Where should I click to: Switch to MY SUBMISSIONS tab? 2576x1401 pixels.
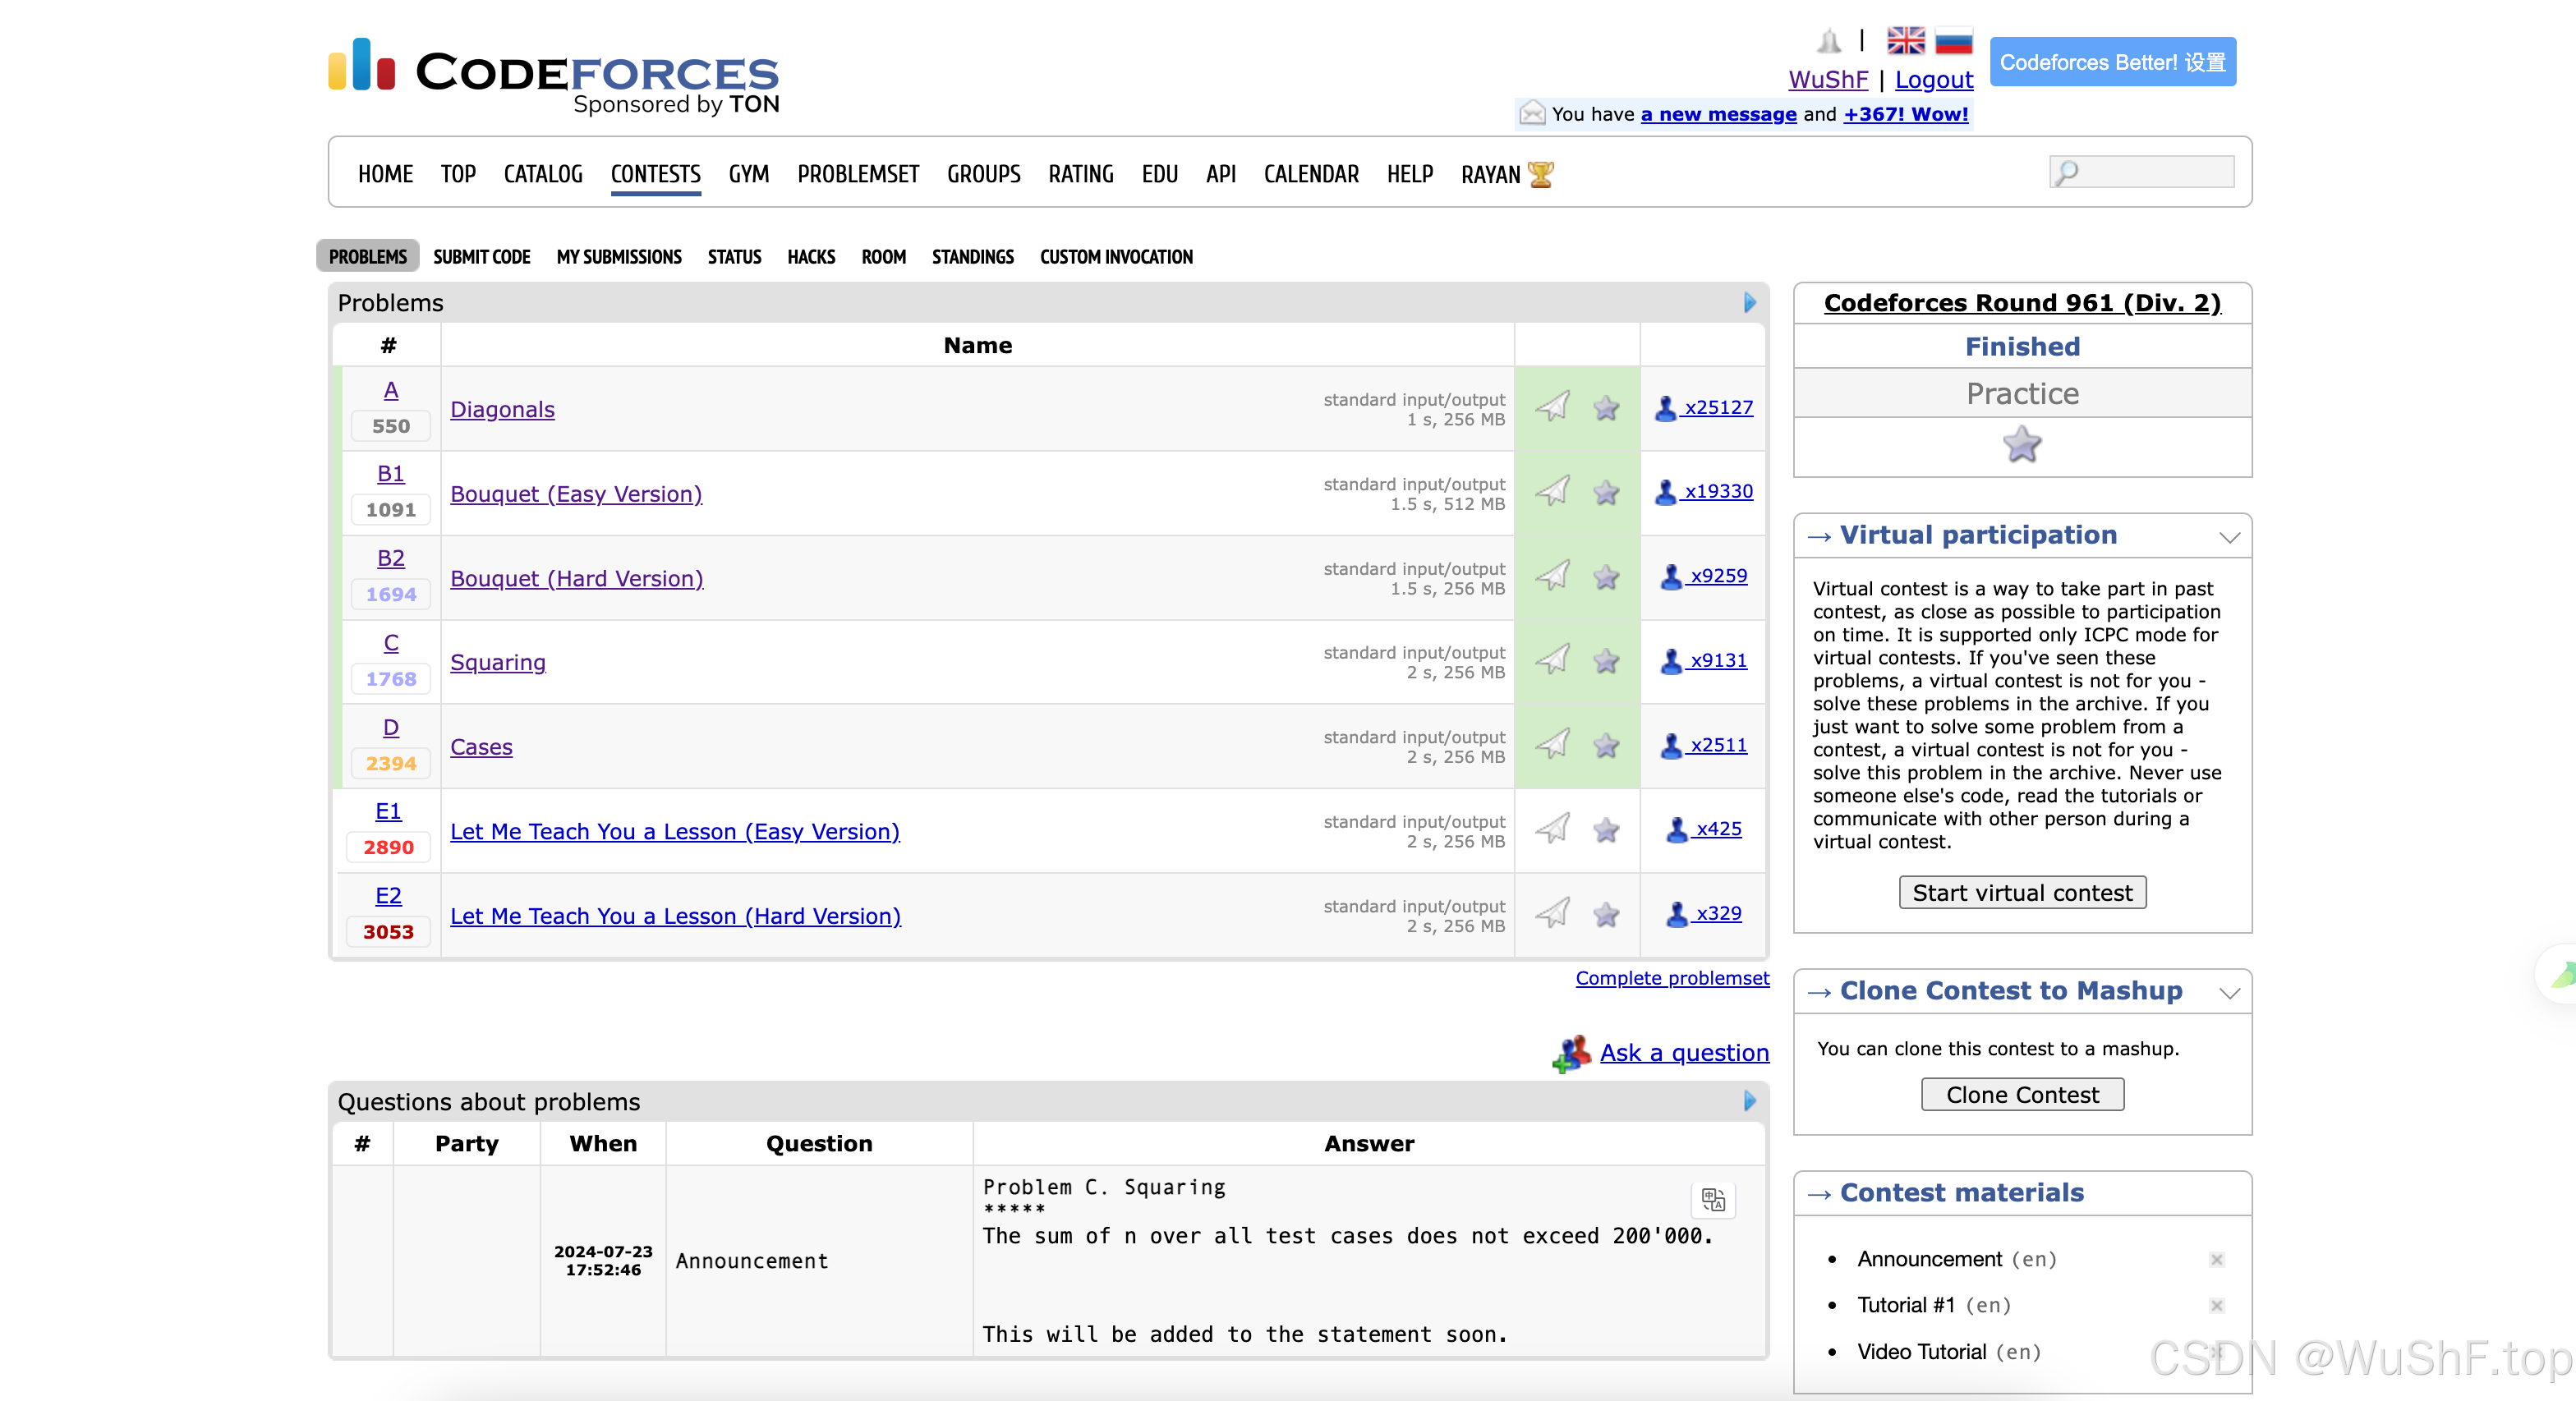tap(619, 257)
